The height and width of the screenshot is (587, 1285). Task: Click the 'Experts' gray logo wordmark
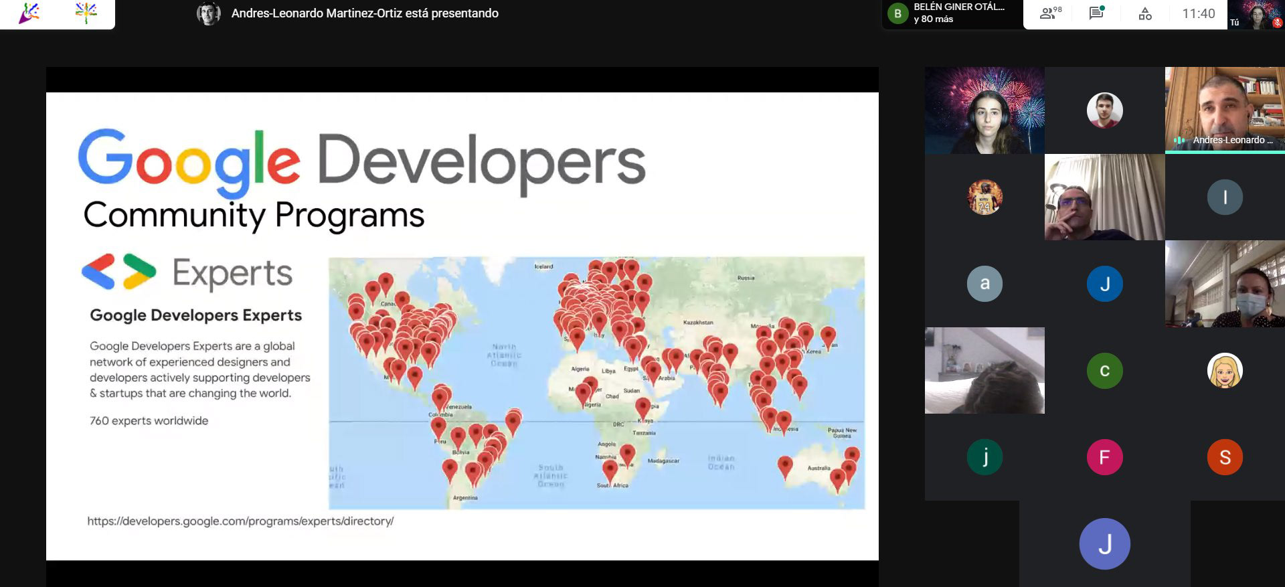232,274
